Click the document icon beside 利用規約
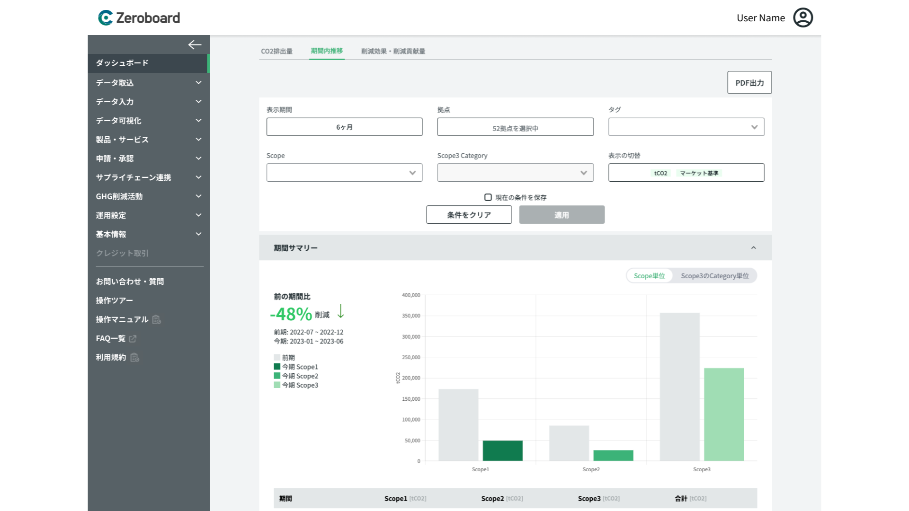Image resolution: width=909 pixels, height=511 pixels. click(x=135, y=358)
